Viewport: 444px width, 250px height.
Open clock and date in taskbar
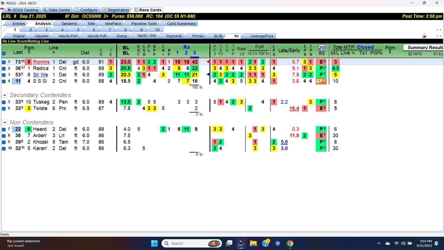click(x=424, y=243)
